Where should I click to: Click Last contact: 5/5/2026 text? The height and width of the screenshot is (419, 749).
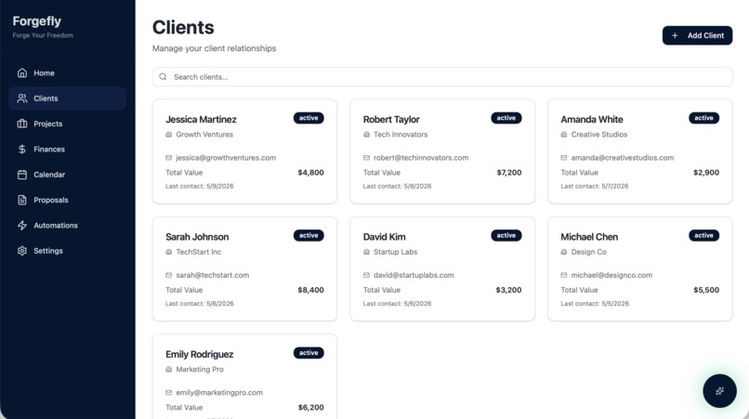[x=595, y=304]
